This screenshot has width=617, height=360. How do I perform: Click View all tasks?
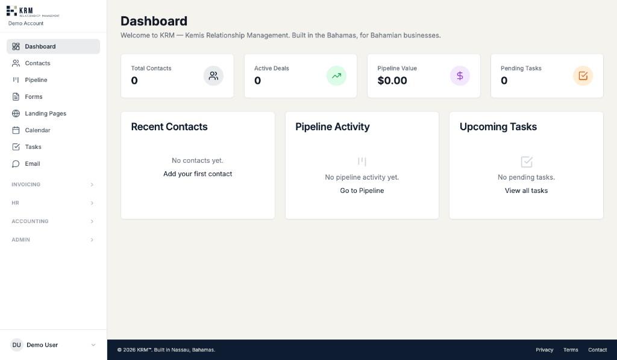[526, 191]
